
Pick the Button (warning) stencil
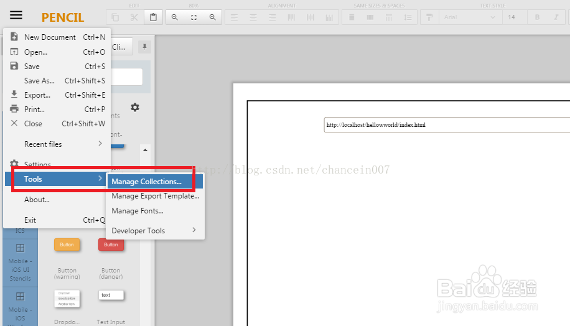[67, 244]
